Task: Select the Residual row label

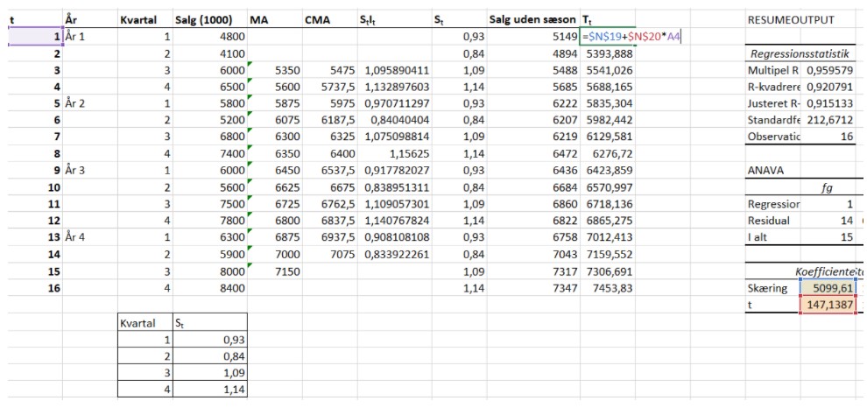Action: click(x=772, y=220)
